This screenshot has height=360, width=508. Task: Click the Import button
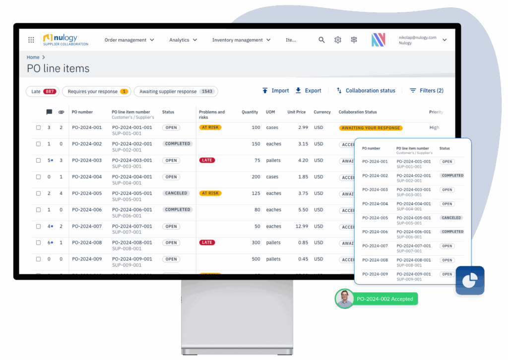(x=275, y=91)
